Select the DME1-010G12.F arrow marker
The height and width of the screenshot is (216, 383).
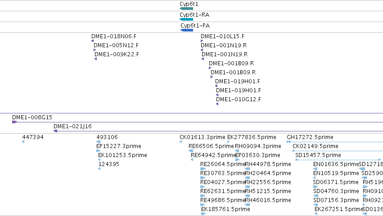point(217,104)
